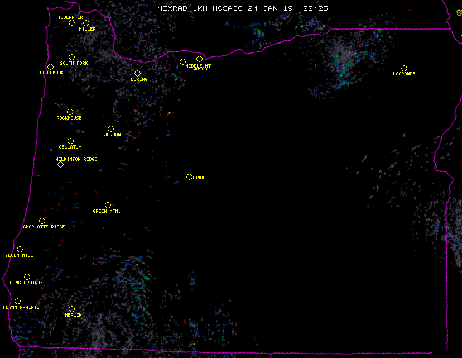The width and height of the screenshot is (462, 358).
Task: Select the LaGrande station circle marker
Action: [x=404, y=68]
